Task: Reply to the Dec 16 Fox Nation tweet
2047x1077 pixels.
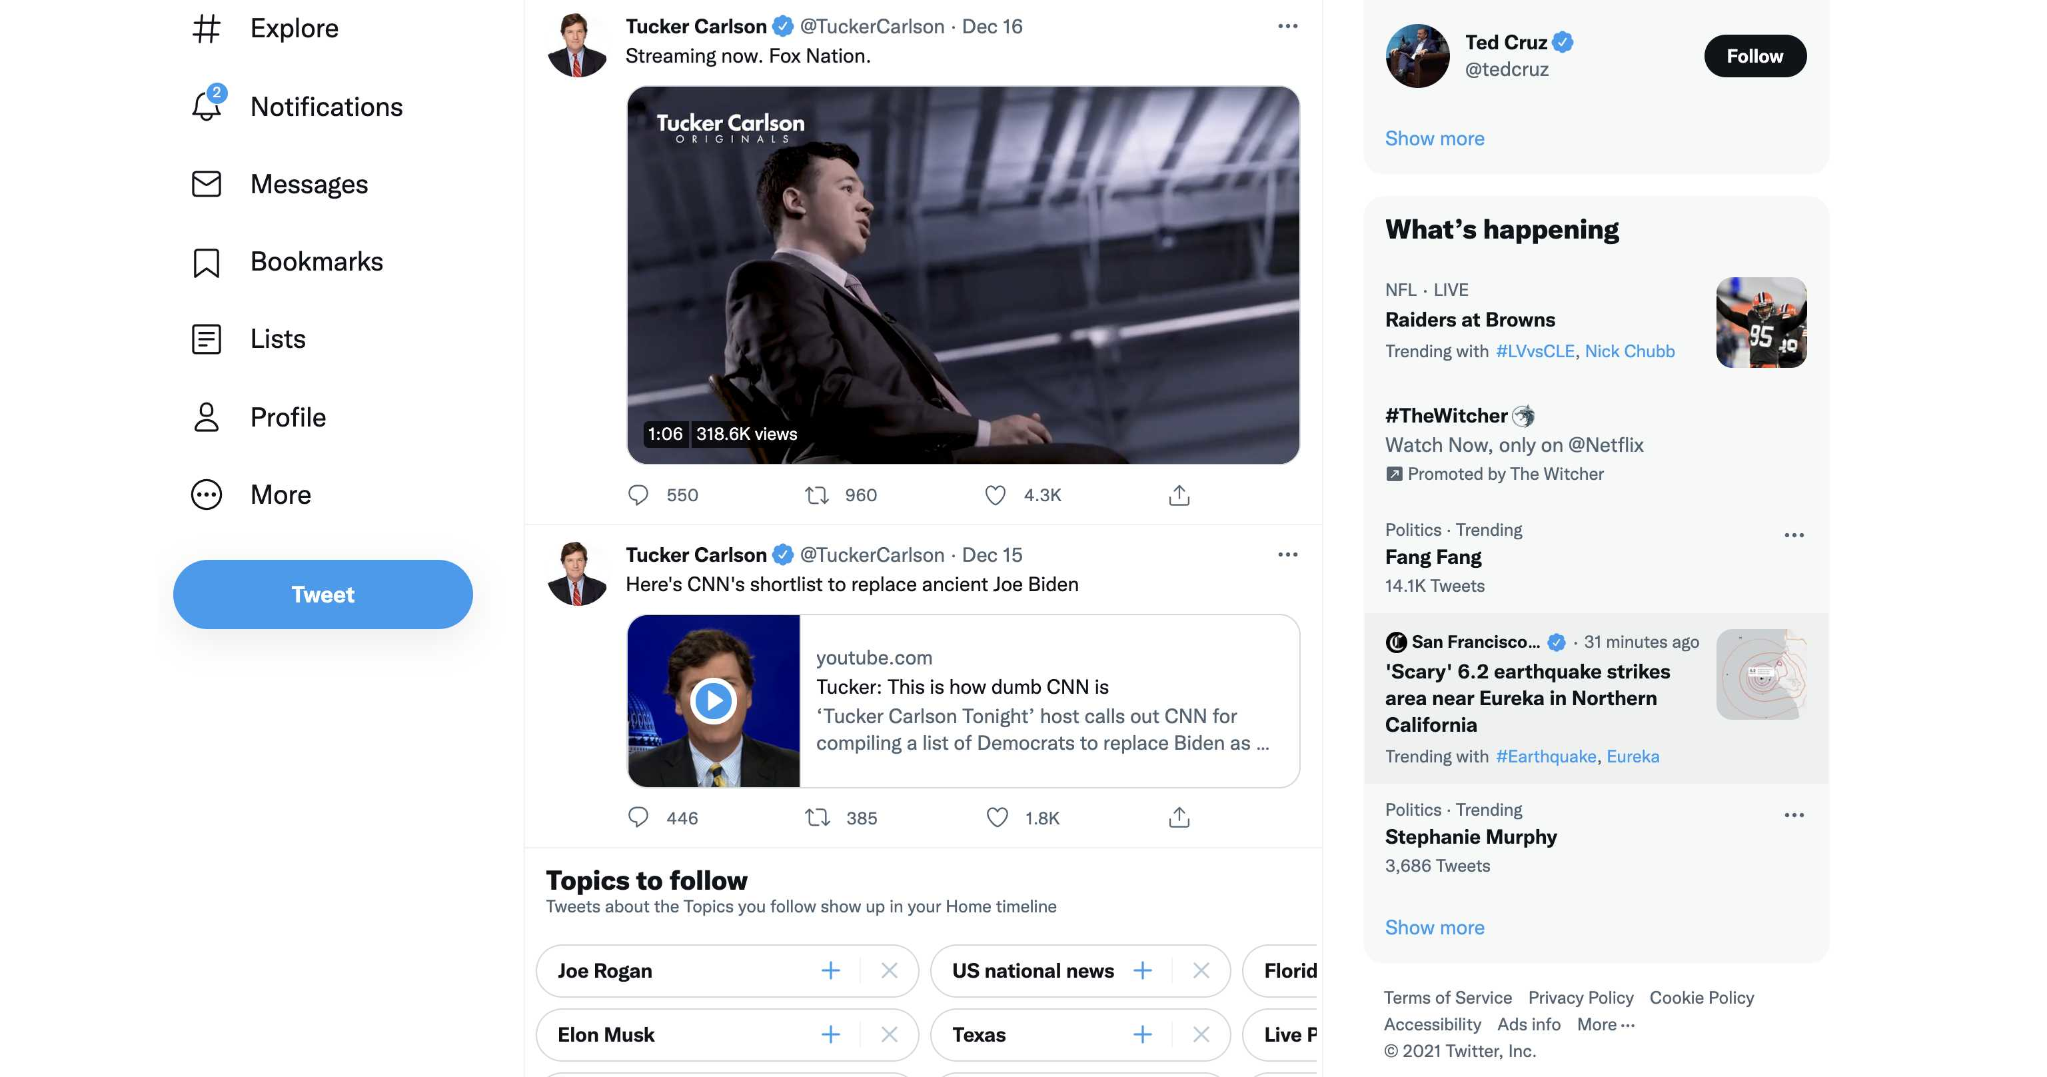Action: click(x=638, y=495)
